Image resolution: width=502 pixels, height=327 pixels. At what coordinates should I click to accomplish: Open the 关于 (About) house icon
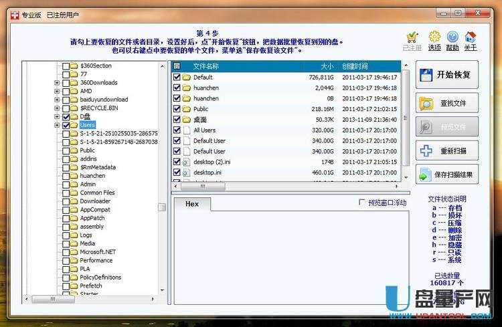coord(471,39)
